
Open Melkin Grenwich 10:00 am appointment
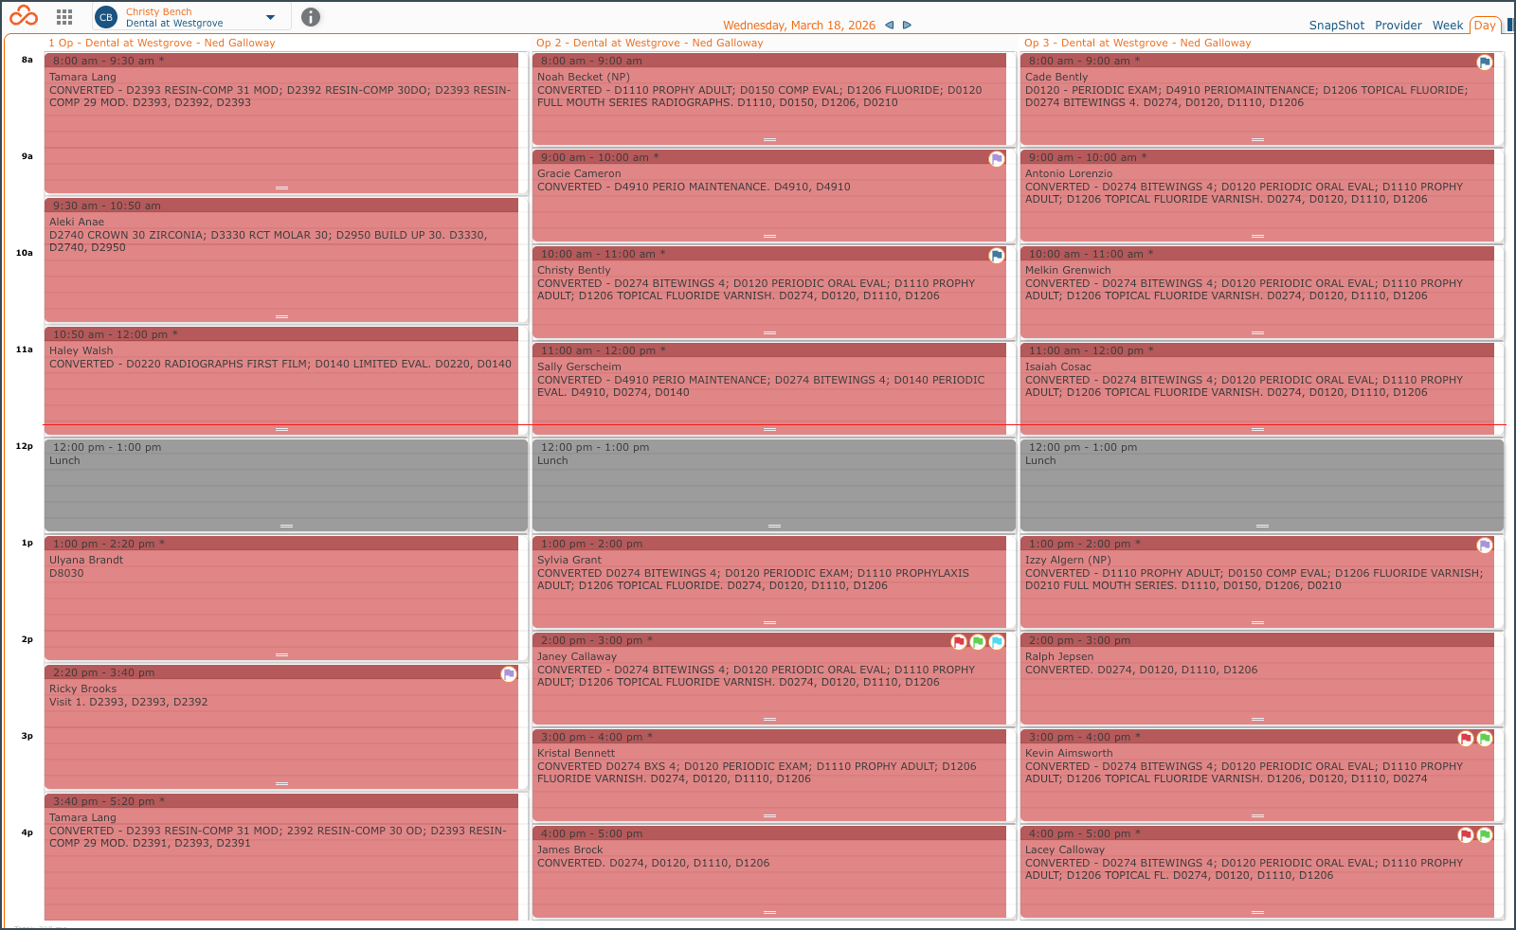point(1257,293)
